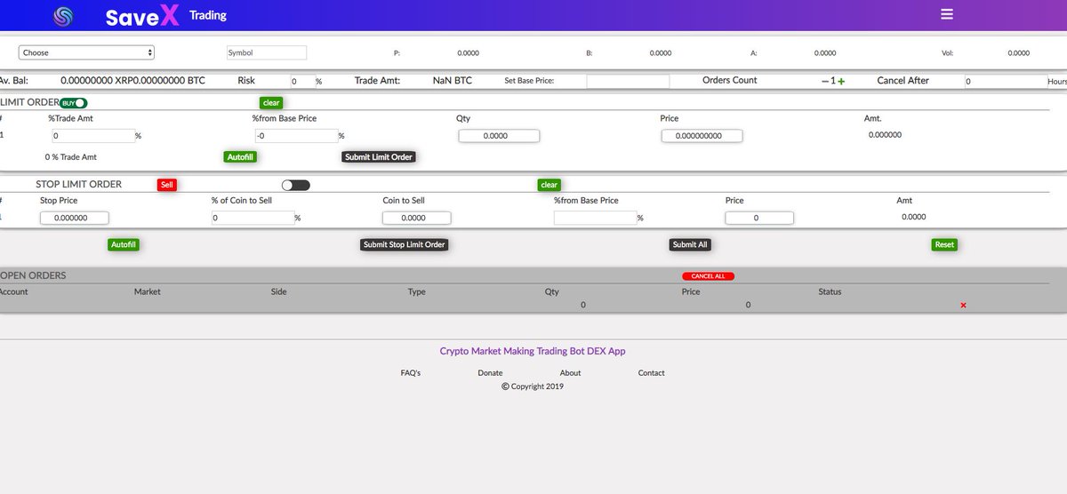Click Limit Order %from Base Price field

pos(296,136)
